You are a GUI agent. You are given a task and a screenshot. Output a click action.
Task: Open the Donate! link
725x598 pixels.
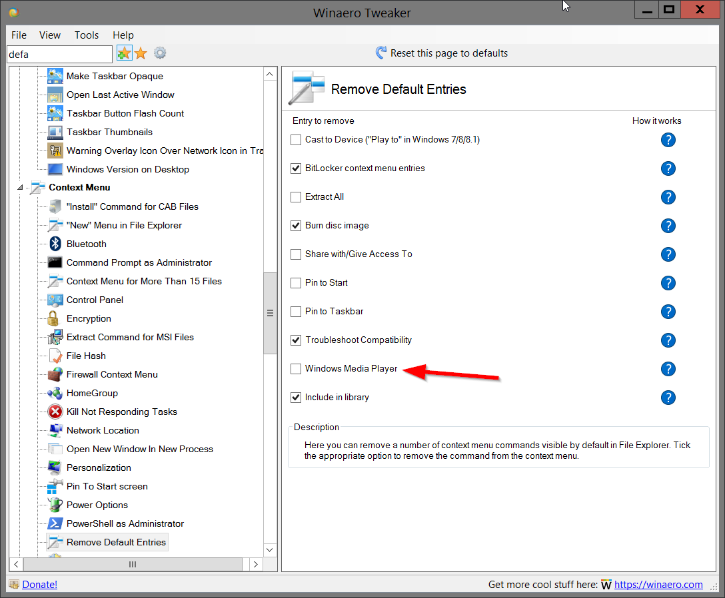point(40,585)
